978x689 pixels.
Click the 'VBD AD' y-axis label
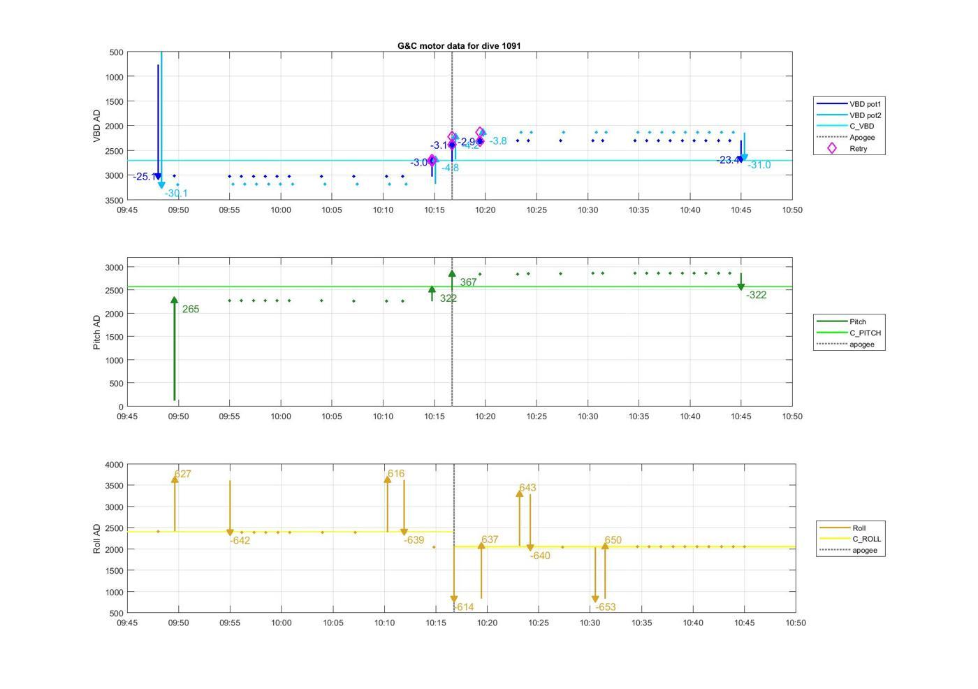tap(97, 126)
